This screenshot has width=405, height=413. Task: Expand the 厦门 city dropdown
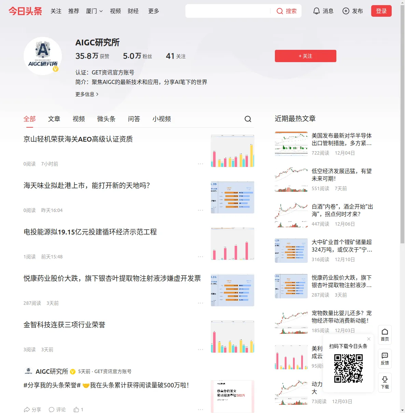(x=94, y=11)
